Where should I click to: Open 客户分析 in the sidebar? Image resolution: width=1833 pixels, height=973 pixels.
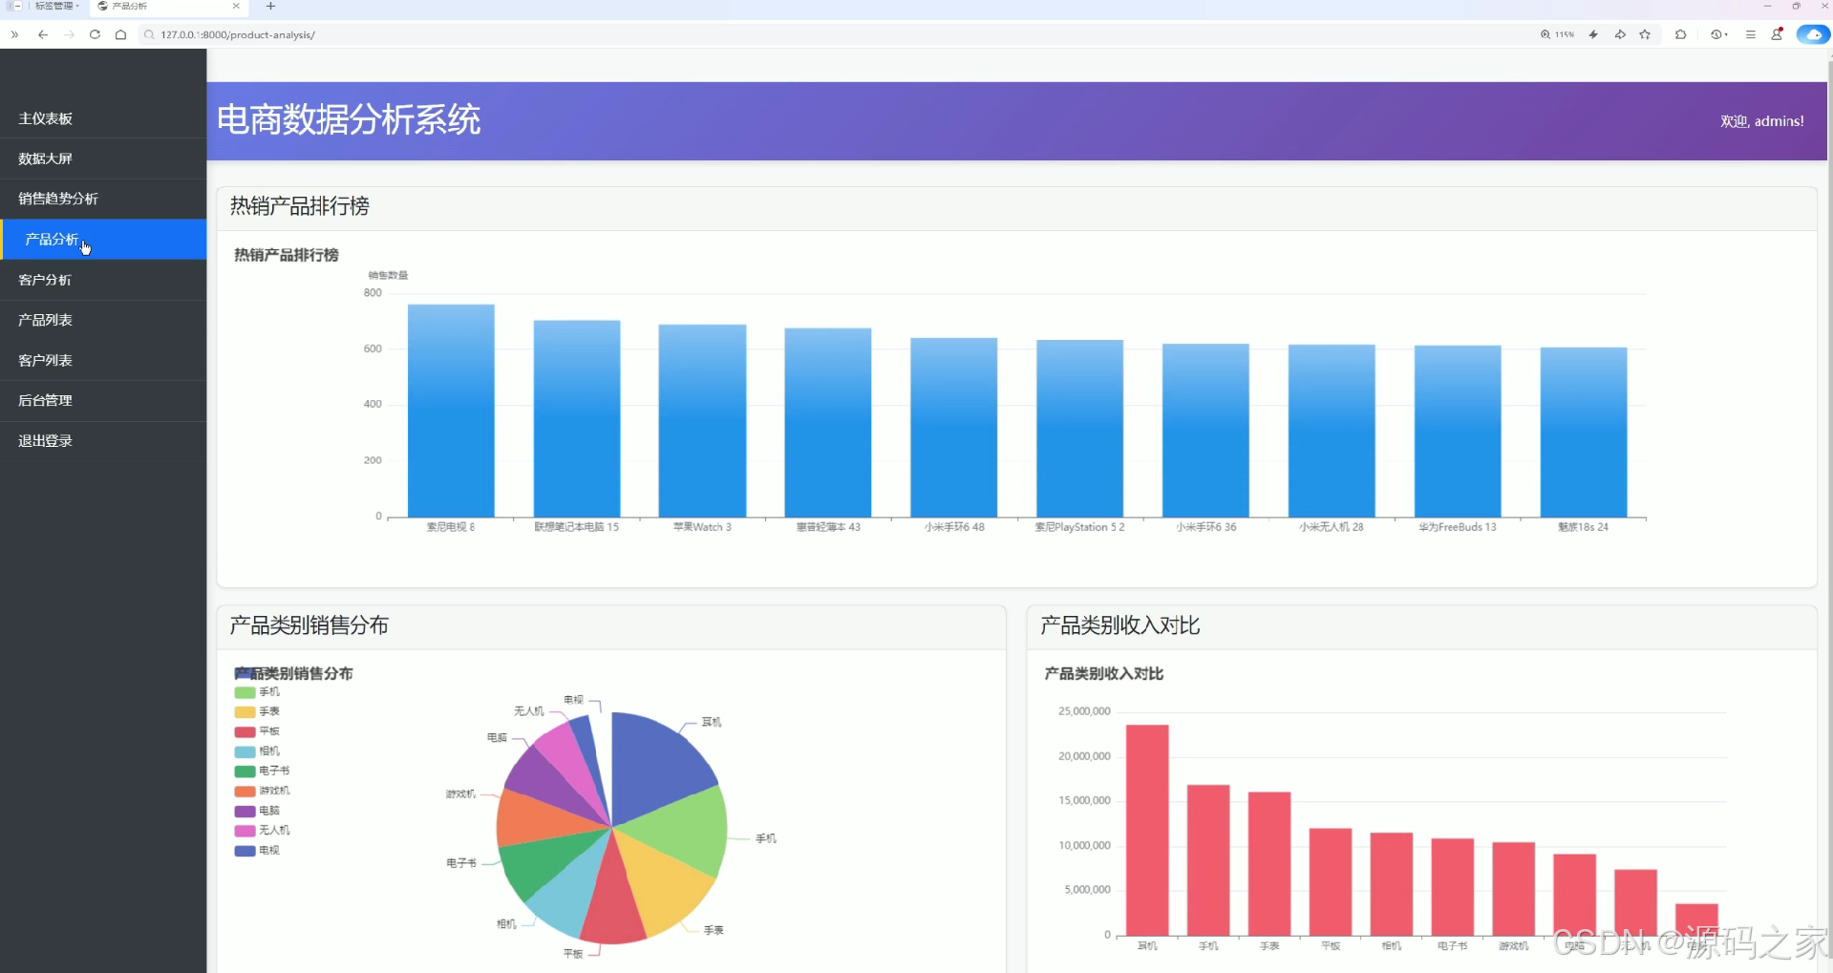pyautogui.click(x=103, y=280)
